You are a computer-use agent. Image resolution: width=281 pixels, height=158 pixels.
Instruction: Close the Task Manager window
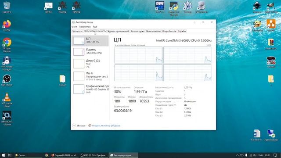click(212, 22)
